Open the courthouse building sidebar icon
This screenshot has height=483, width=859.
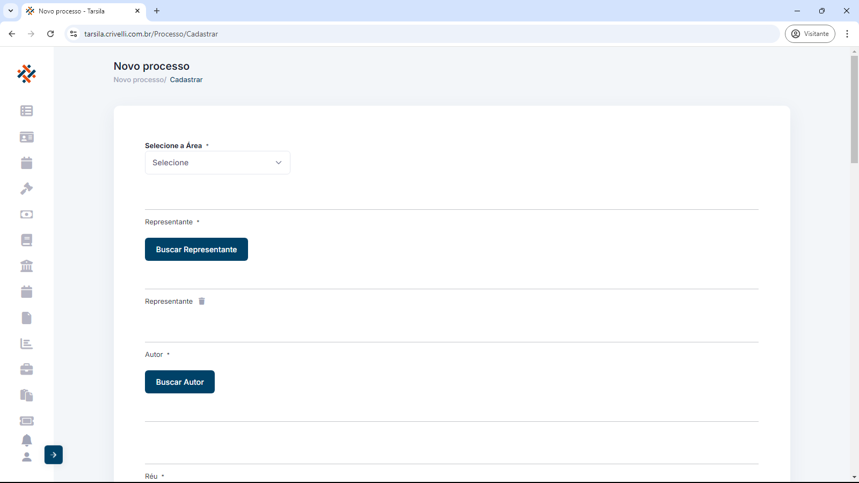pyautogui.click(x=26, y=266)
